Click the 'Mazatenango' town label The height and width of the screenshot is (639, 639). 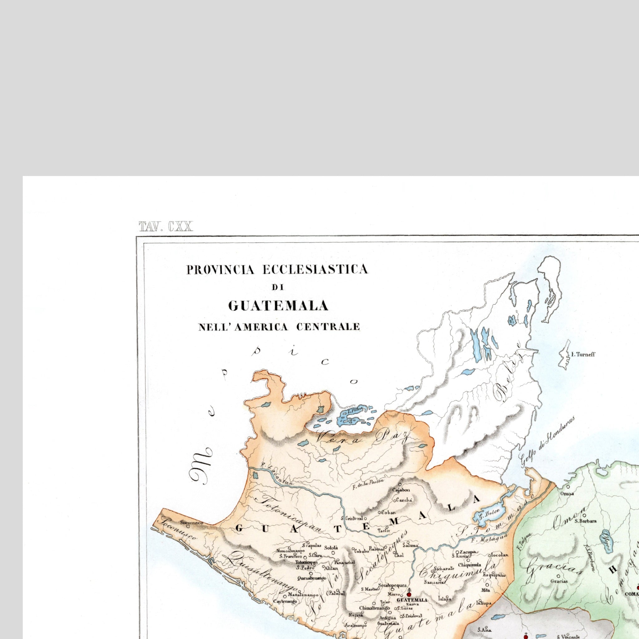coord(303,595)
